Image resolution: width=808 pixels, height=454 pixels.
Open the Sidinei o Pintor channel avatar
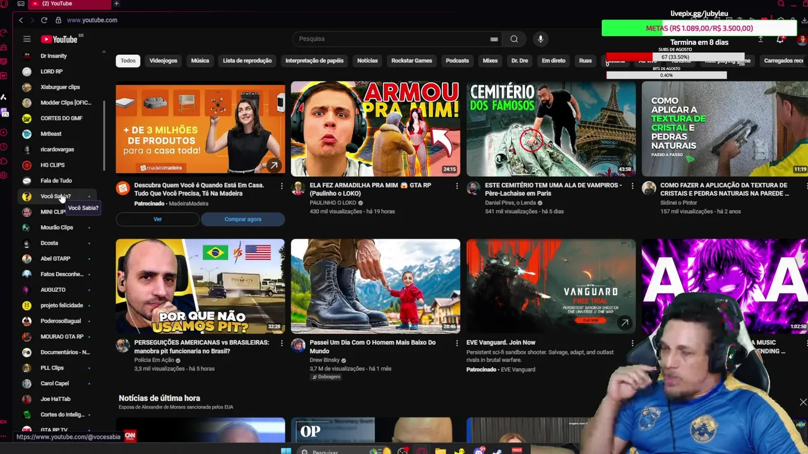click(649, 188)
